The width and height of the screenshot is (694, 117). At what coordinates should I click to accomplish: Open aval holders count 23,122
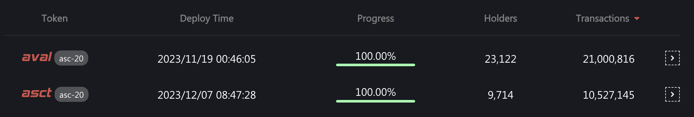point(500,59)
